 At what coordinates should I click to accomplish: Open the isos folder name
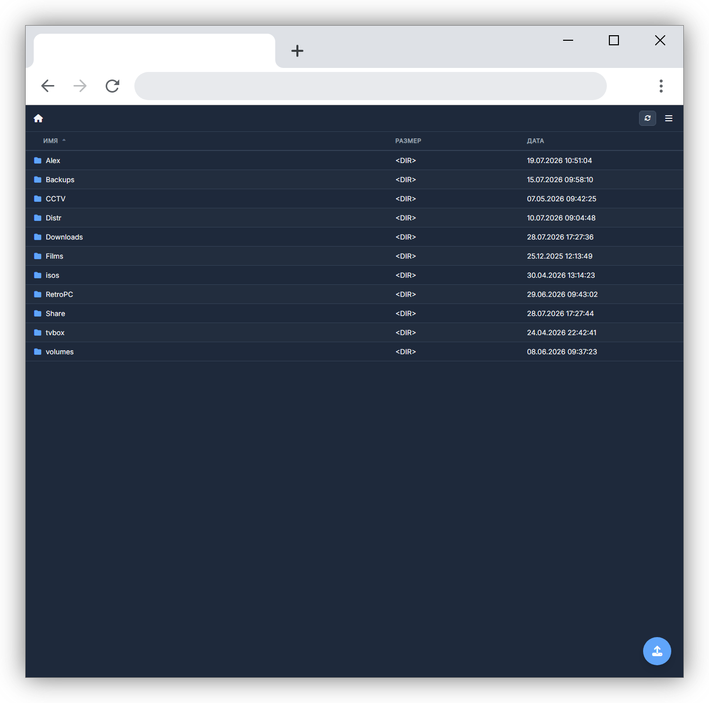coord(52,275)
